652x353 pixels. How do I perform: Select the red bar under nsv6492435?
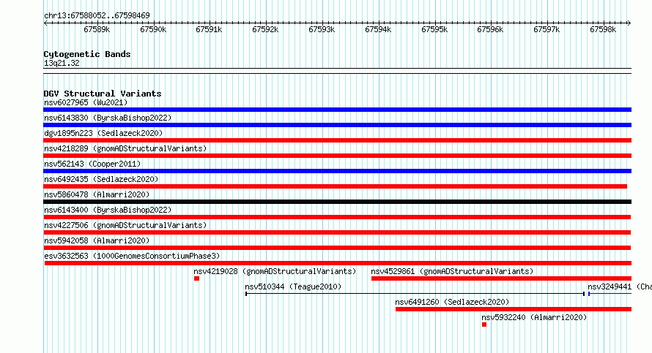(335, 186)
